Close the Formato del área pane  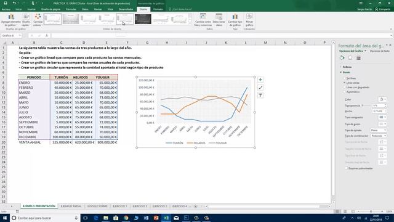[x=390, y=45]
